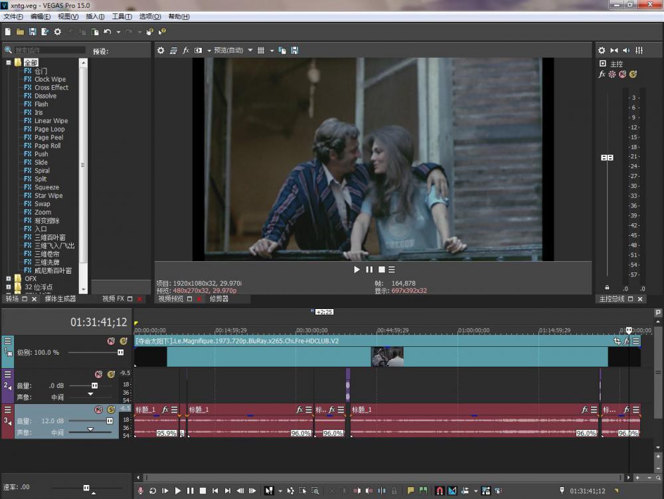The image size is (664, 499).
Task: Save the project via floppy icon
Action: 33,32
